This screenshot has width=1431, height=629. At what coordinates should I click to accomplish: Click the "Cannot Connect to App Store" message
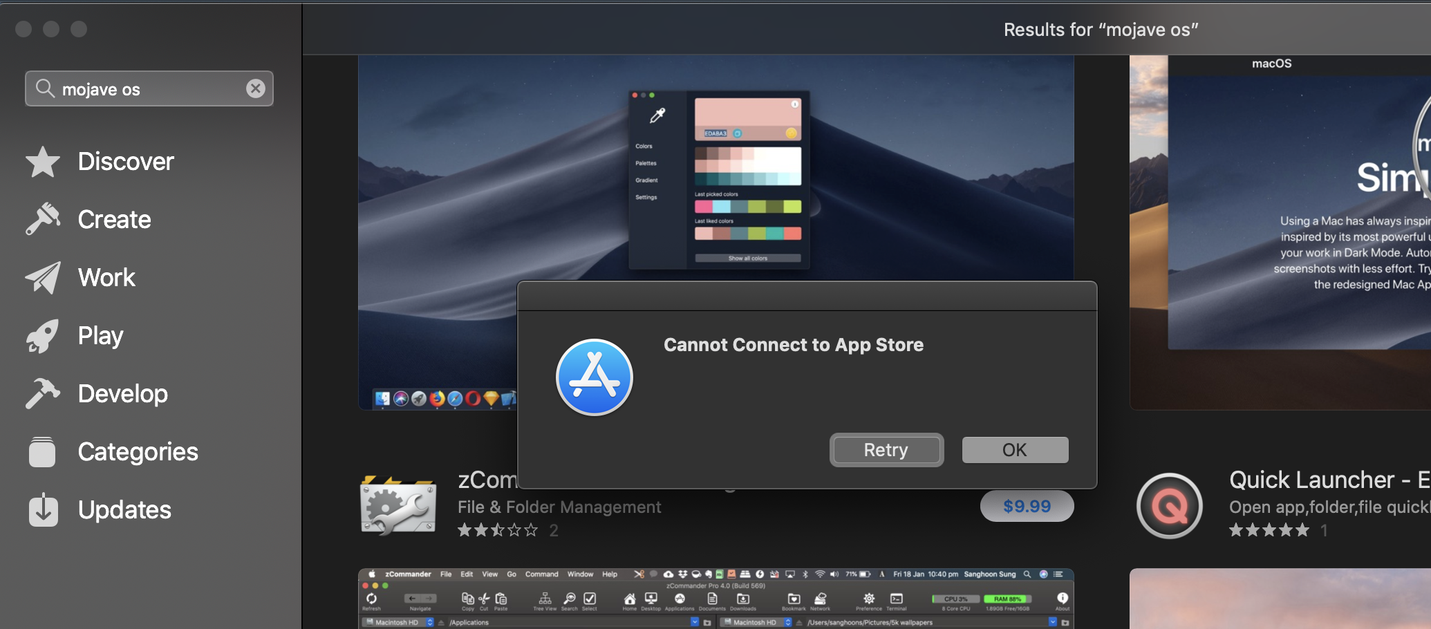coord(794,345)
